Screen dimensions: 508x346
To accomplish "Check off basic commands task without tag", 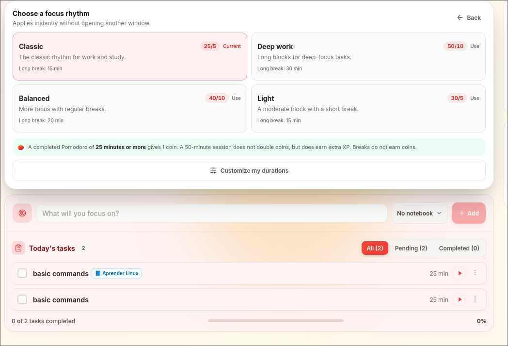I will [22, 299].
